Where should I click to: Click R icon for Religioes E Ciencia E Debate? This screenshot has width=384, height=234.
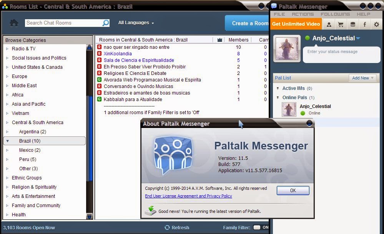pyautogui.click(x=99, y=73)
